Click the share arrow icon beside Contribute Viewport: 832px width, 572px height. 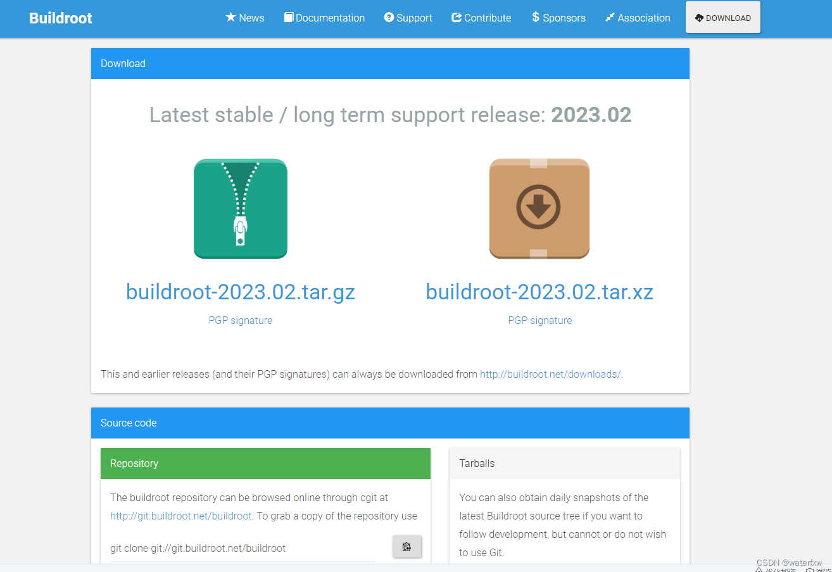click(457, 17)
